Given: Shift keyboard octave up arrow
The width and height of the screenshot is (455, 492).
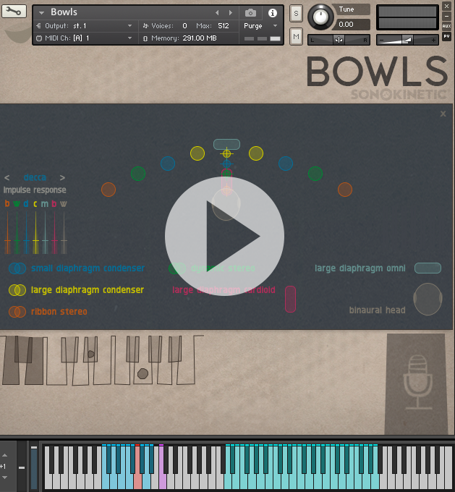Looking at the screenshot, I should [4, 455].
